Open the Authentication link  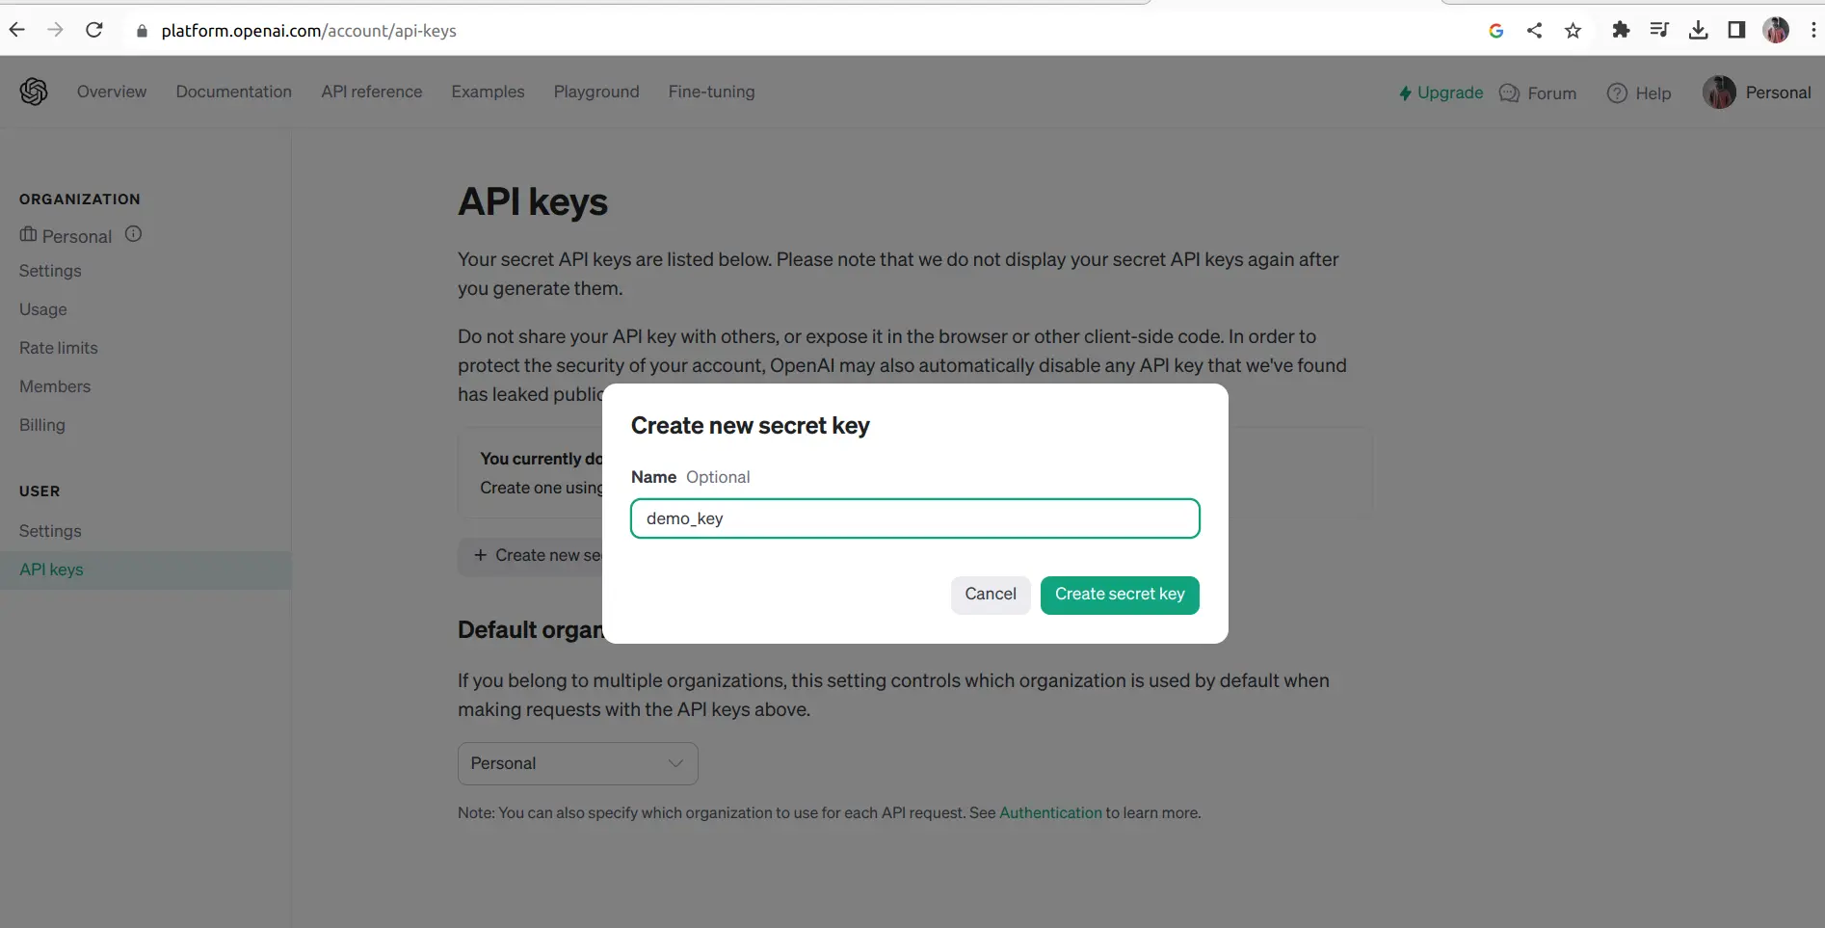click(1050, 812)
